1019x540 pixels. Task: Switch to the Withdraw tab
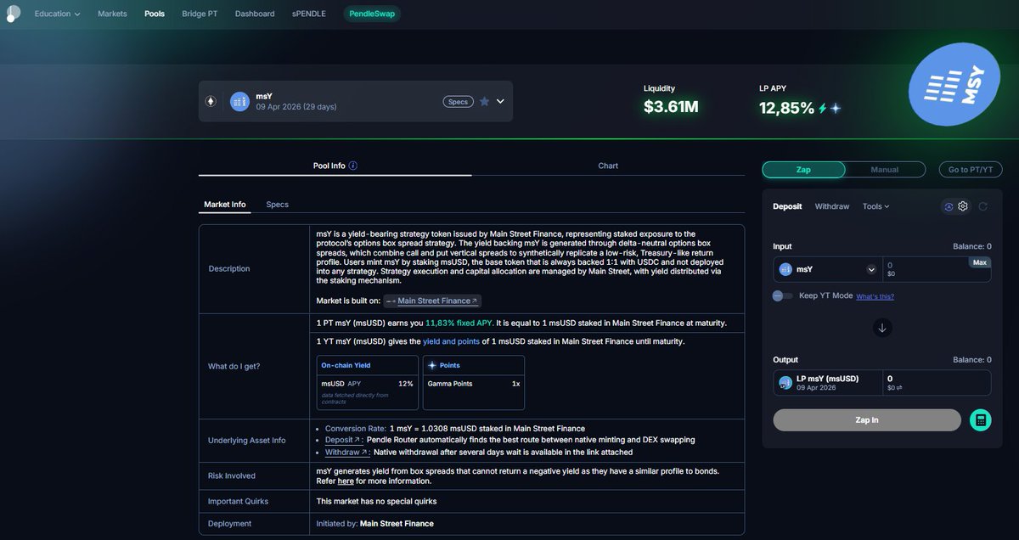832,206
